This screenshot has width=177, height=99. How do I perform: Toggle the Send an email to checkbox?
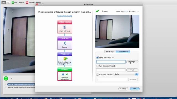pos(97,57)
